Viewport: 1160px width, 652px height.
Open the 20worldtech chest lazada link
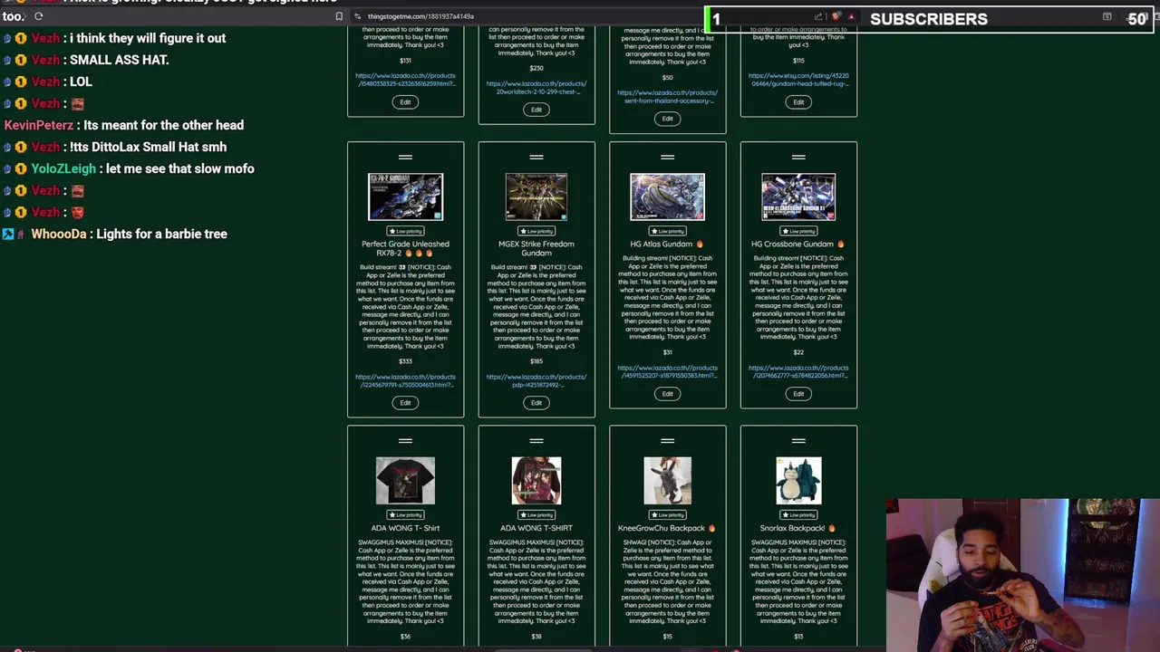point(536,88)
